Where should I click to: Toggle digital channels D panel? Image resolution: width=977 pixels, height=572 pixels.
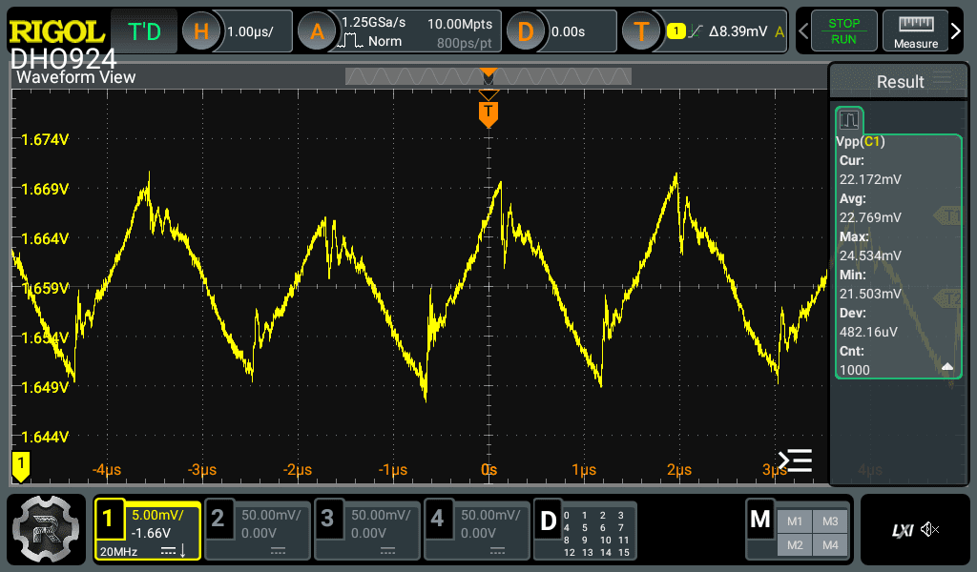(x=548, y=521)
